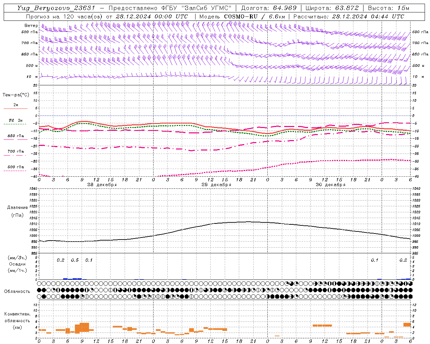
Task: Click the tallest orange convective cloud bar
Action: point(84,327)
